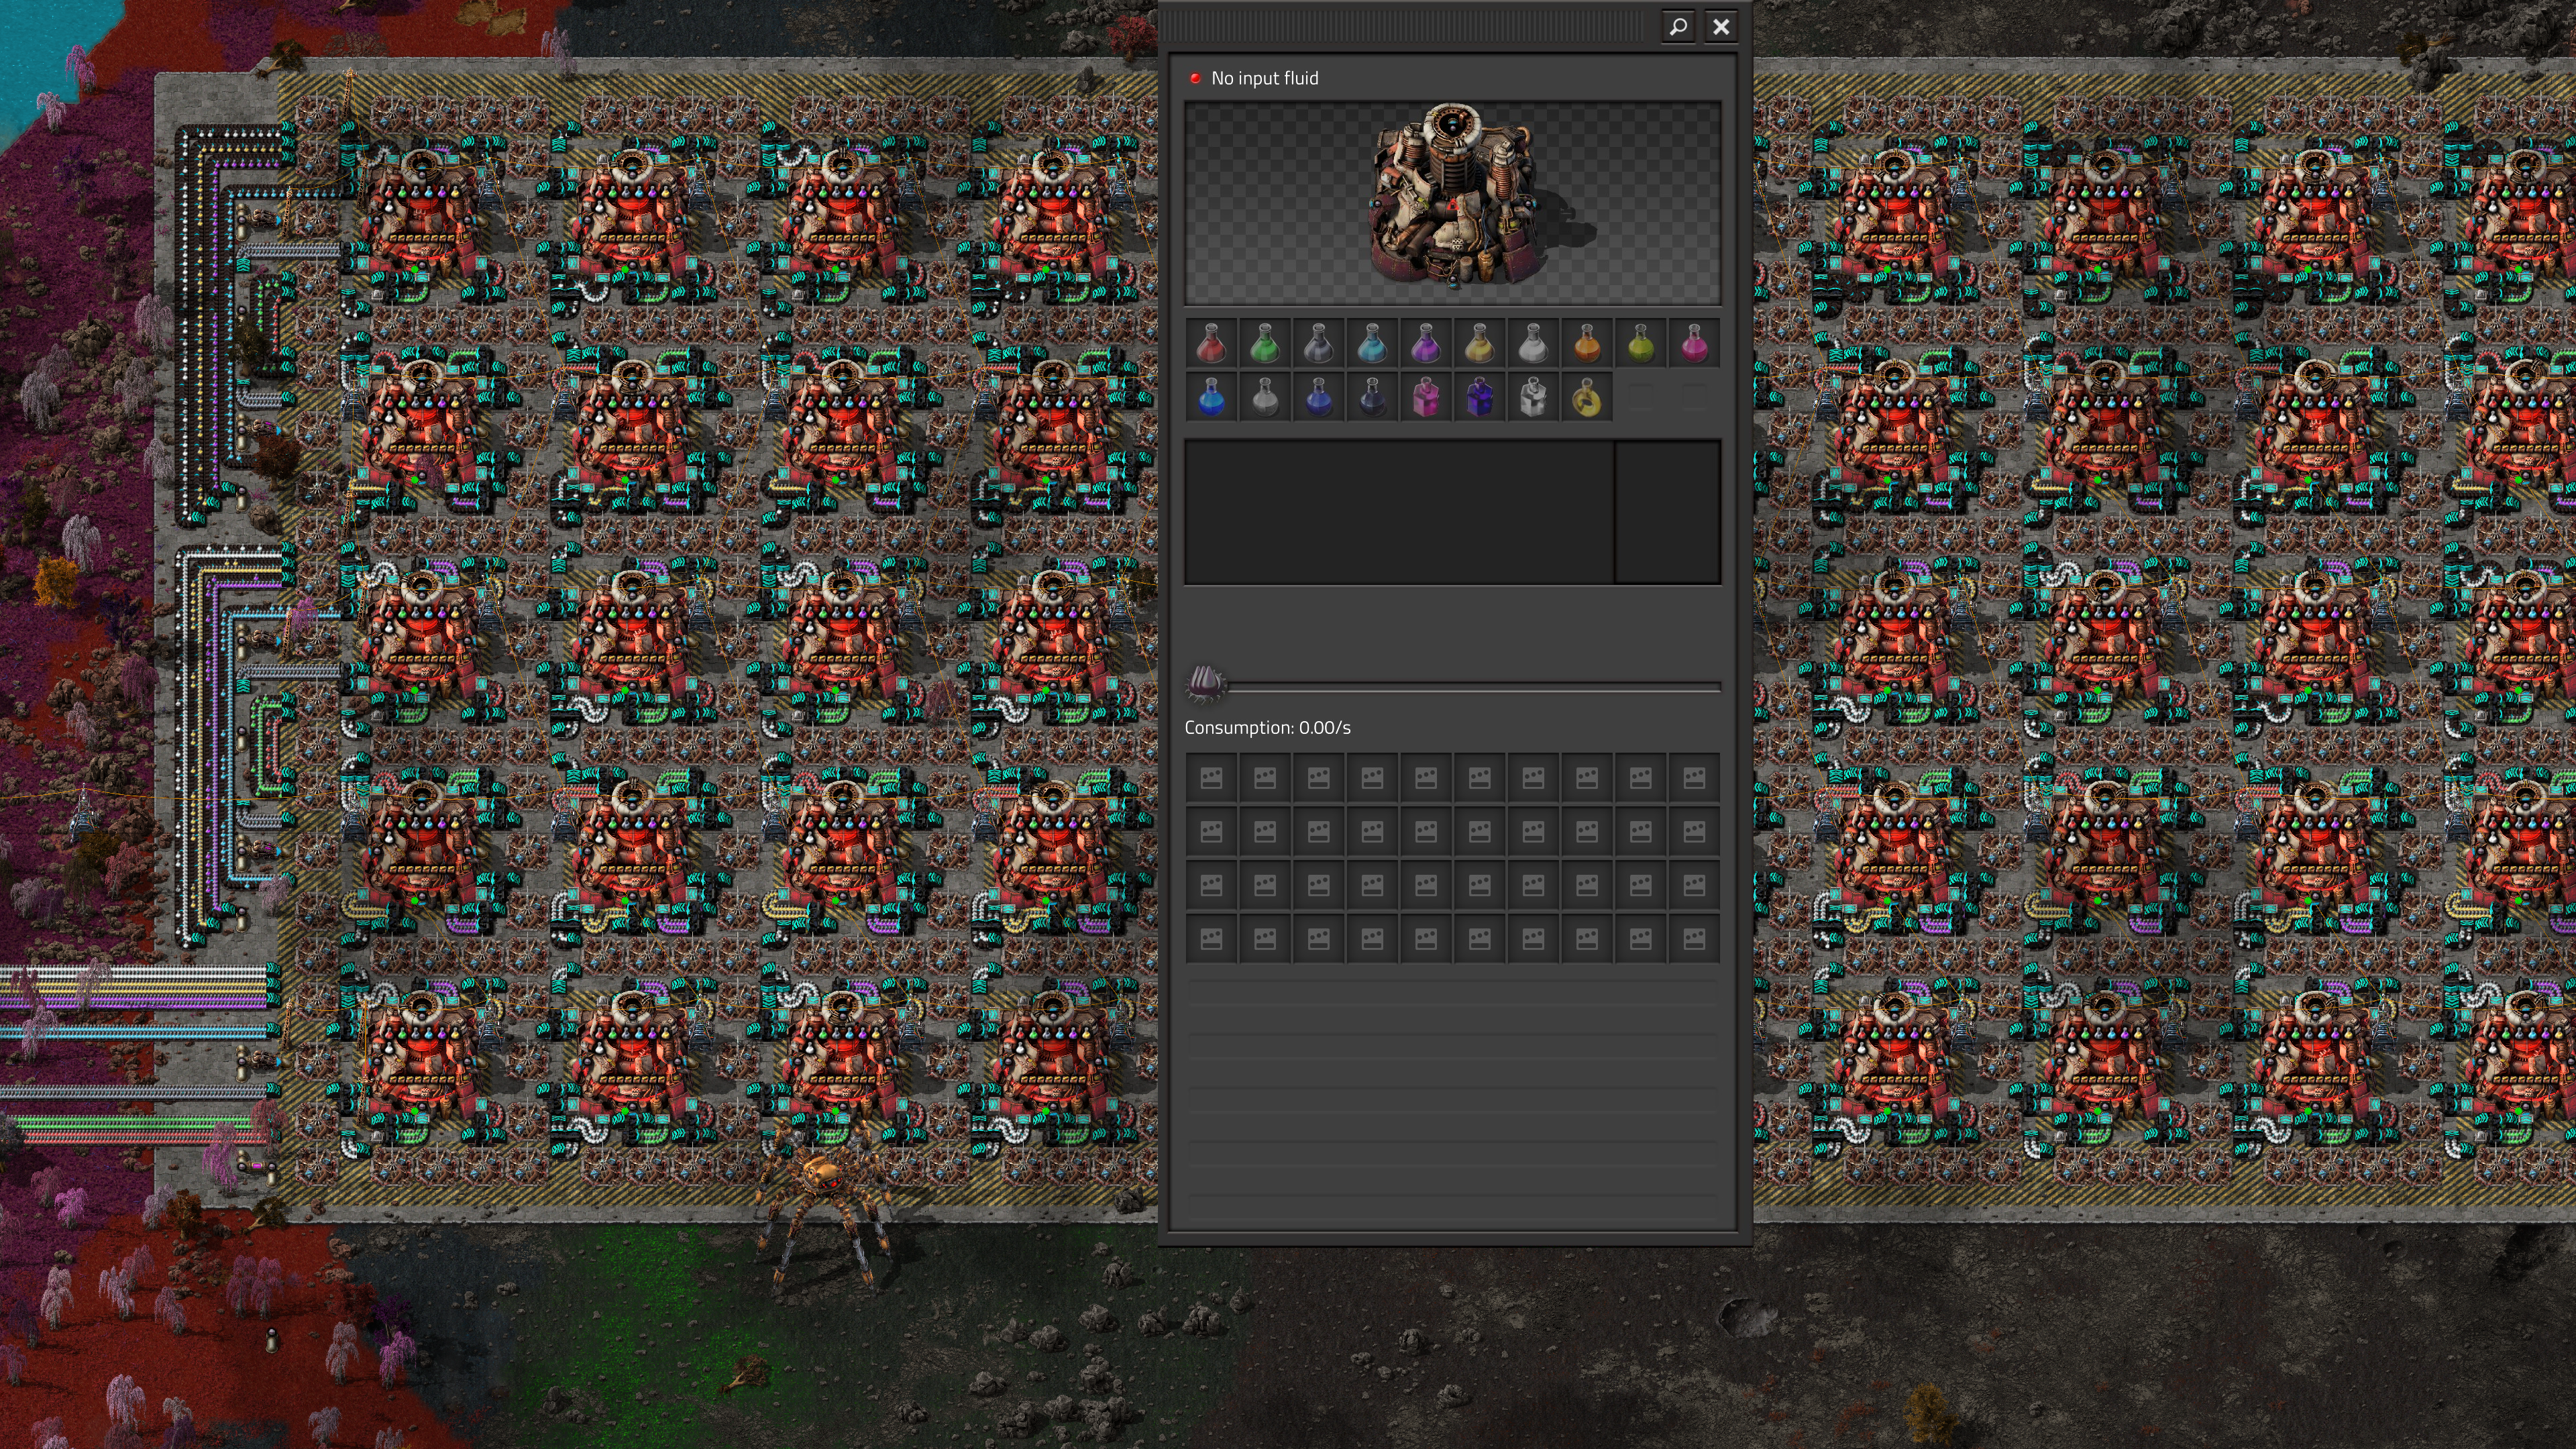This screenshot has width=2576, height=1449.
Task: Select the light gray round flask slot
Action: [x=1265, y=398]
